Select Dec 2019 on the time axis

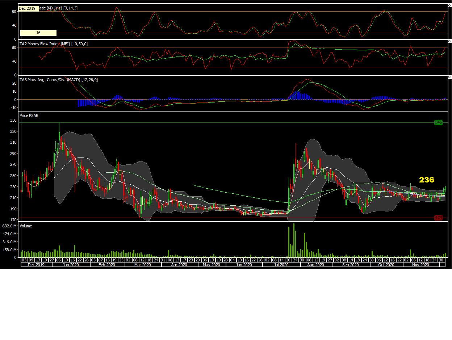pos(36,265)
